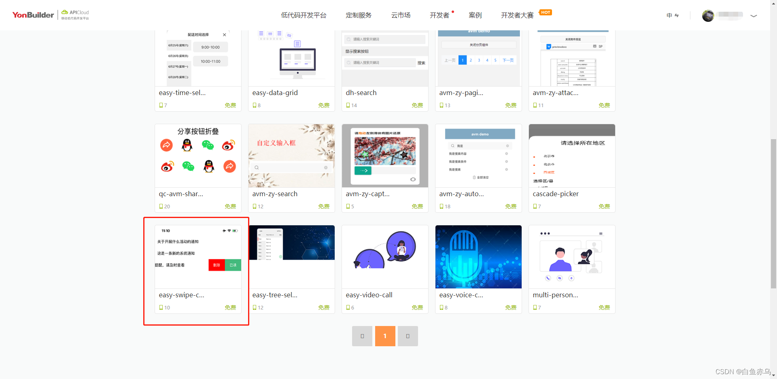Click bookmark icon on dh-search card
777x379 pixels.
[348, 105]
